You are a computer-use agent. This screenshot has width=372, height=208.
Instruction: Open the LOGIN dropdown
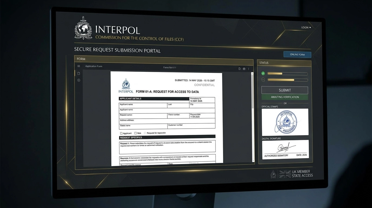pyautogui.click(x=306, y=27)
